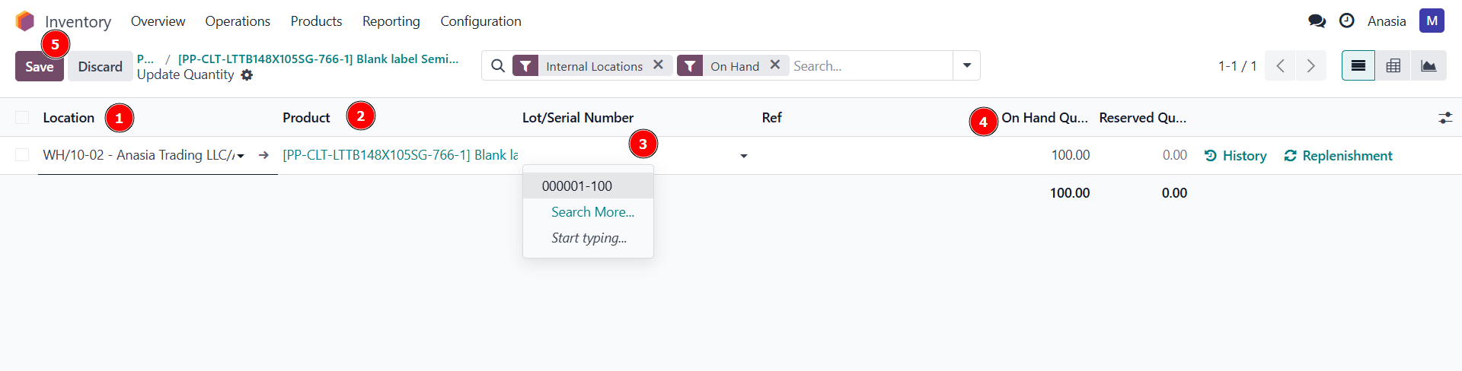Open the Configuration menu
The image size is (1462, 371).
[480, 21]
